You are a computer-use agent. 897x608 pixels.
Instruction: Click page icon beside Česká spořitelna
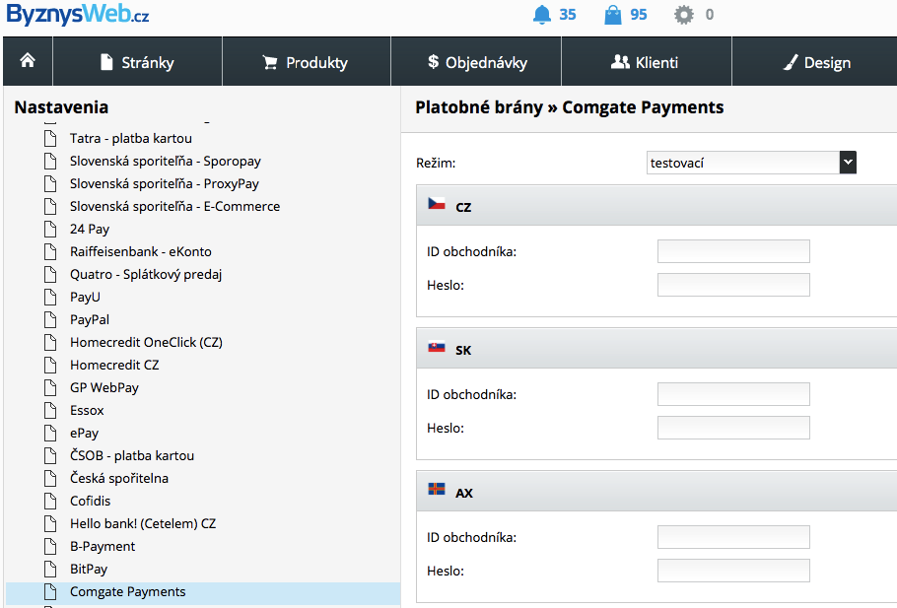[50, 478]
